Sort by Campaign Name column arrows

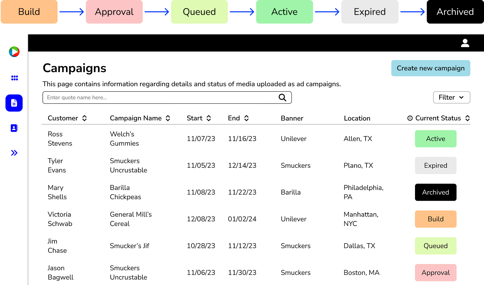[168, 118]
